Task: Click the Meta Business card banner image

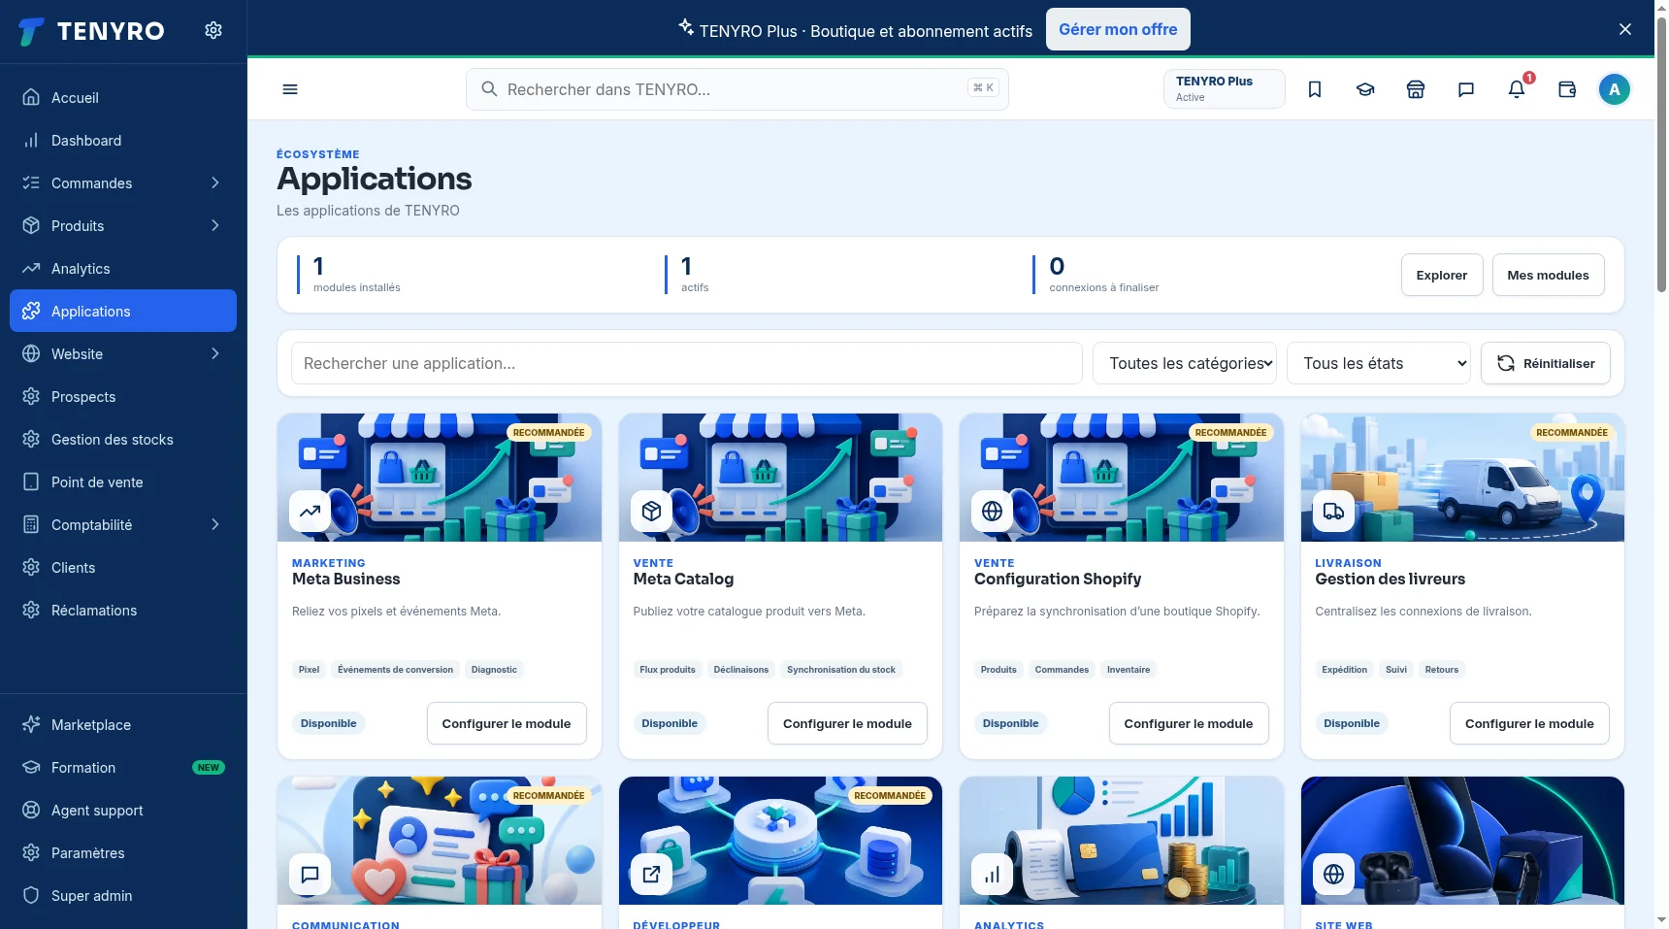Action: click(x=440, y=478)
